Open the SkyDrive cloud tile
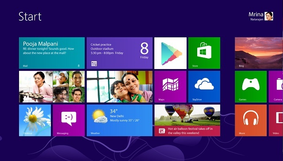 [204, 87]
